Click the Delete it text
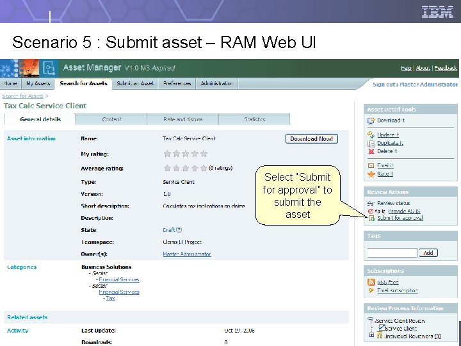Screen dimensions: 461x346 (387, 151)
